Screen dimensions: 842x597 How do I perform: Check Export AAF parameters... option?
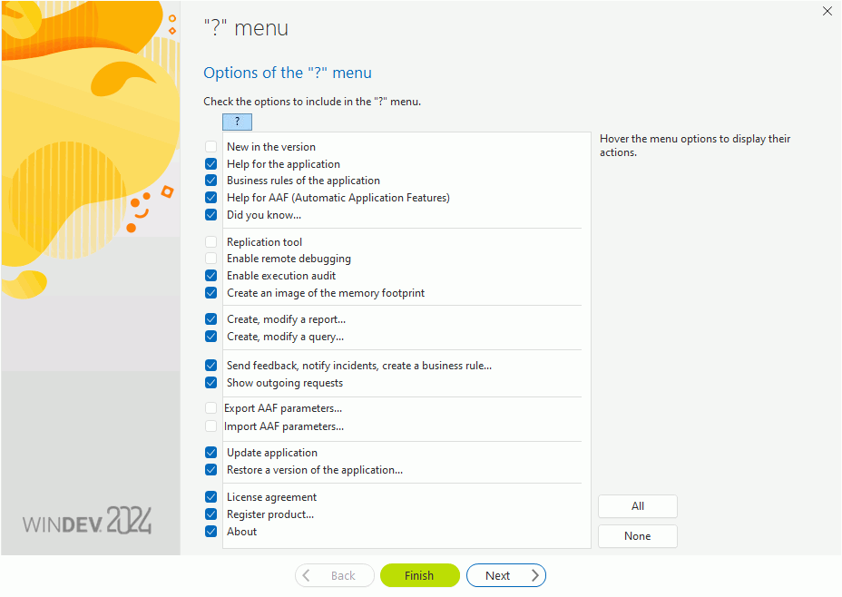(211, 408)
